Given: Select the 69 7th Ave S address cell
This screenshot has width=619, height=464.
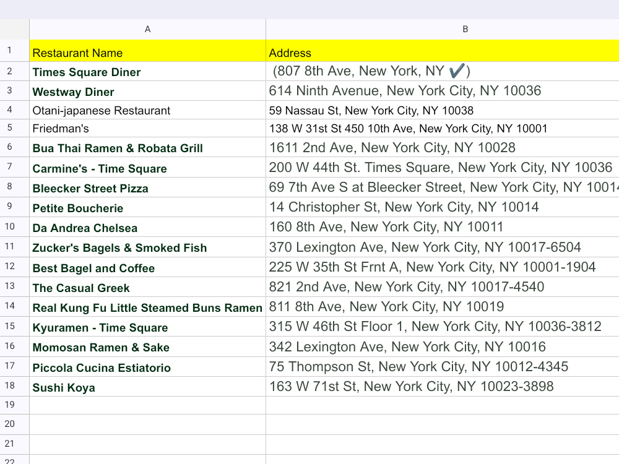Looking at the screenshot, I should coord(443,187).
